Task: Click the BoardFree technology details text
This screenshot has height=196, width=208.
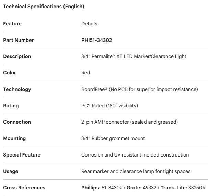Action: pos(139,89)
